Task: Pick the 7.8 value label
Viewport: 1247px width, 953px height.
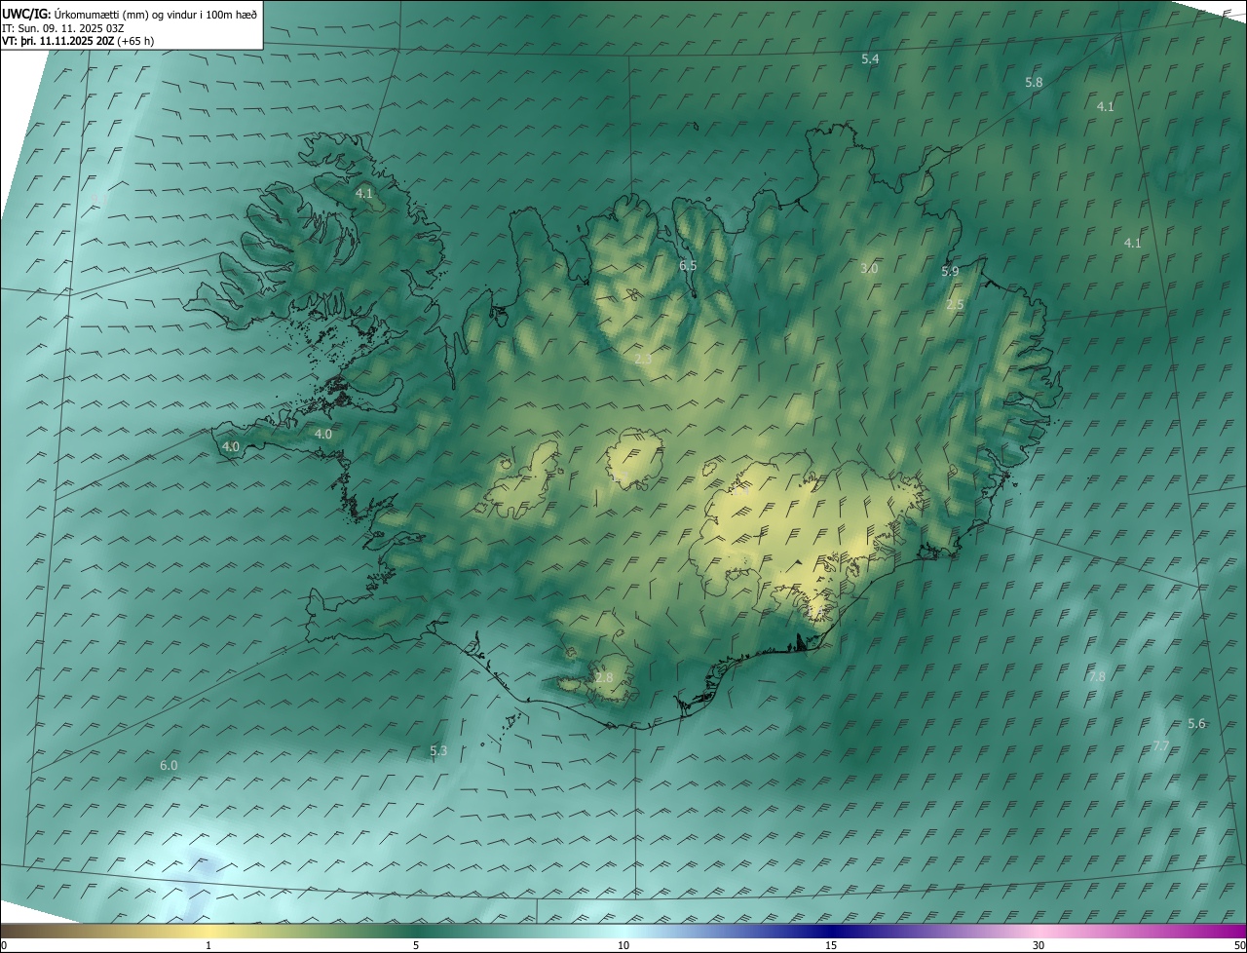Action: tap(1097, 676)
